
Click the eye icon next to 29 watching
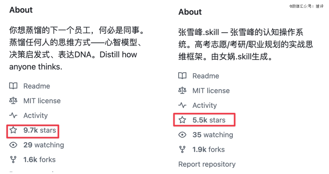(x=13, y=145)
